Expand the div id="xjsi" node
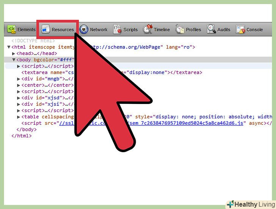The width and height of the screenshot is (276, 209). tap(19, 104)
